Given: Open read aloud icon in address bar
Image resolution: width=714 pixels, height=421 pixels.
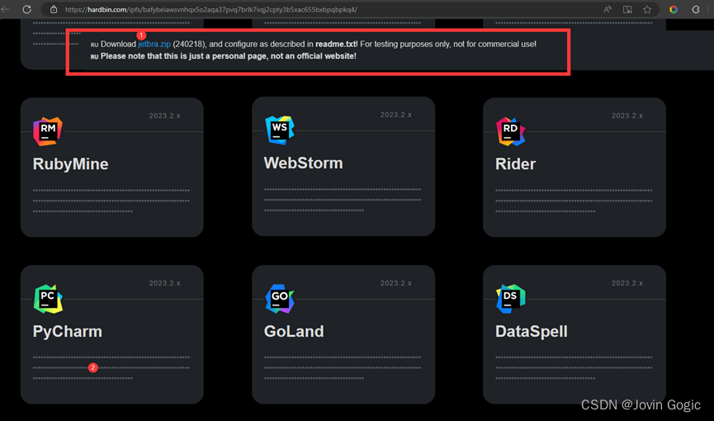Looking at the screenshot, I should (x=608, y=9).
